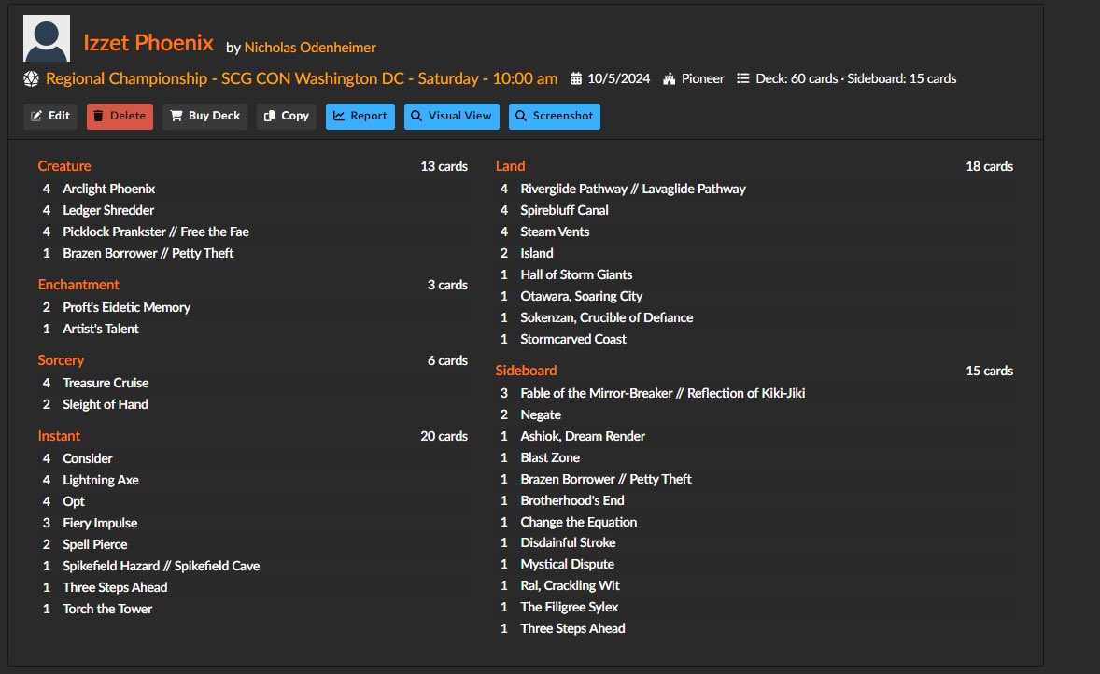Click the Treasure Cruise card name
Screen dimensions: 1100x674
(106, 383)
